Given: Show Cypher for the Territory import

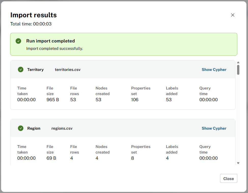Looking at the screenshot, I should tap(214, 69).
